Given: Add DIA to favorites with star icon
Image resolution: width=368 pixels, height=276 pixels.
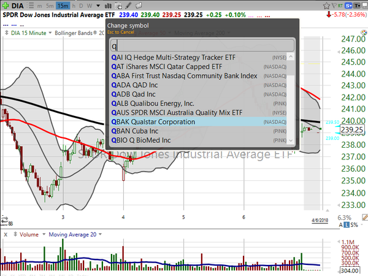Looking at the screenshot, I should (x=326, y=6).
